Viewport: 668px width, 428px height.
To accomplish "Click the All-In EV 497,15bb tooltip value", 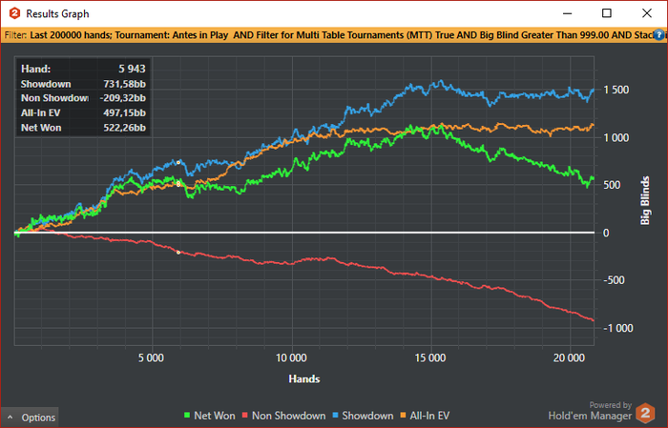I will pyautogui.click(x=124, y=112).
